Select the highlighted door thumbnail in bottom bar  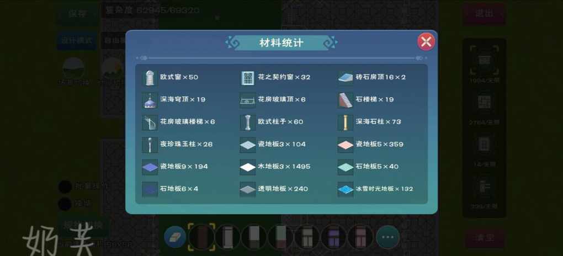click(x=201, y=237)
